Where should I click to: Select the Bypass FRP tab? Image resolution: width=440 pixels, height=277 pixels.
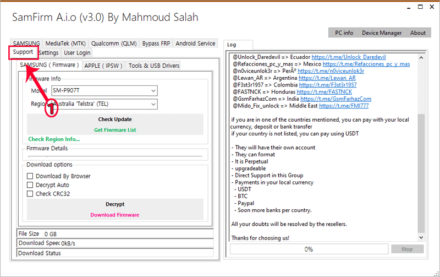click(x=156, y=44)
